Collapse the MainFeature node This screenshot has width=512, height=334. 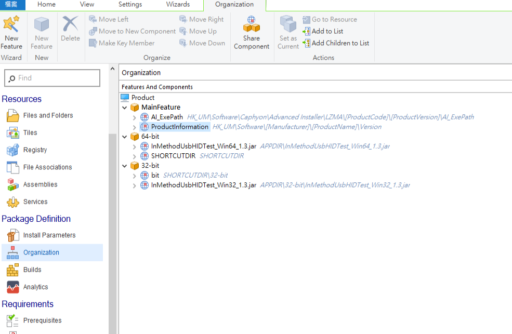(124, 108)
